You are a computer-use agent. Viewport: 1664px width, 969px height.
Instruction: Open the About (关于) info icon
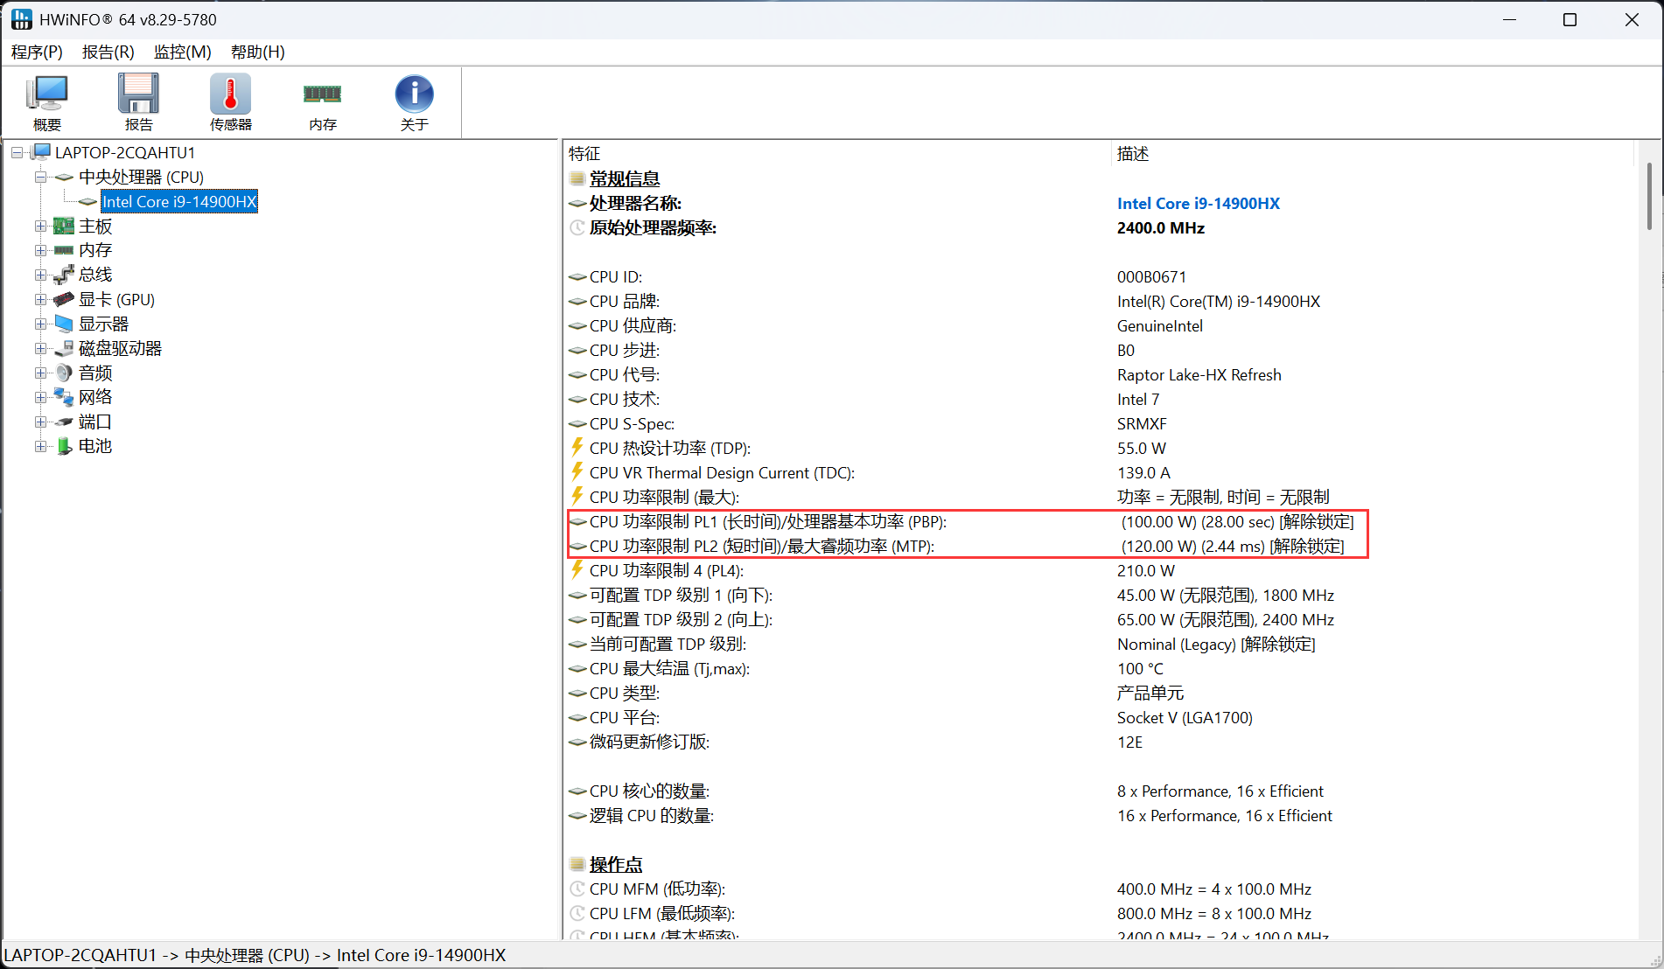point(414,102)
